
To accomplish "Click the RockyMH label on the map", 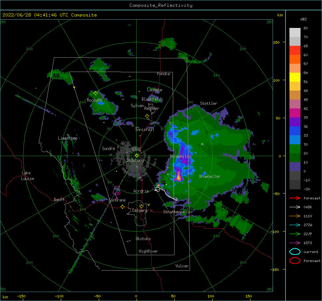I will (x=94, y=100).
